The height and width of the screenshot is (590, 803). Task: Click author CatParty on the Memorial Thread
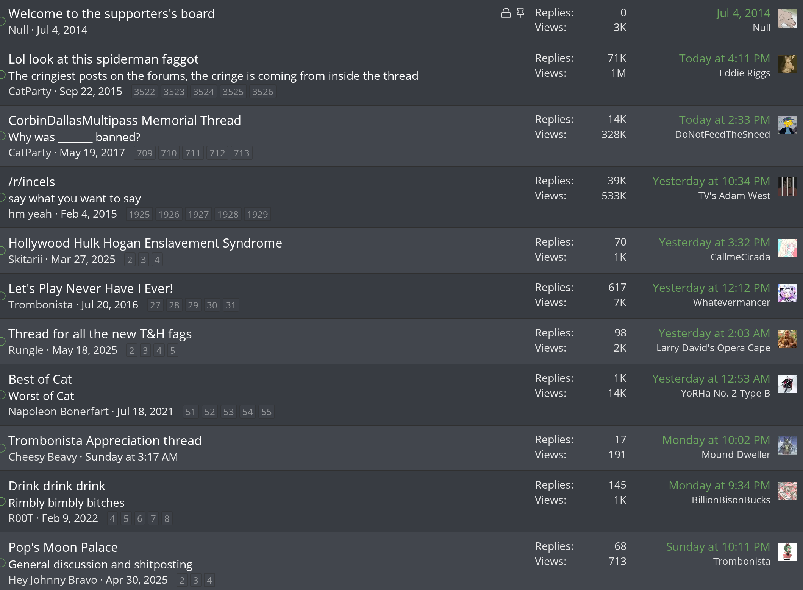coord(30,153)
